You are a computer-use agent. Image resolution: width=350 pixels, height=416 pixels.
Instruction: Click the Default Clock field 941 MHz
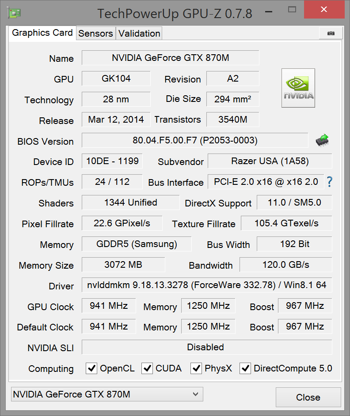click(x=109, y=326)
